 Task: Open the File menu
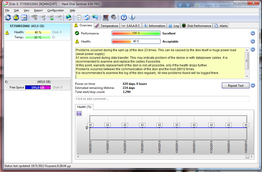coord(7,10)
